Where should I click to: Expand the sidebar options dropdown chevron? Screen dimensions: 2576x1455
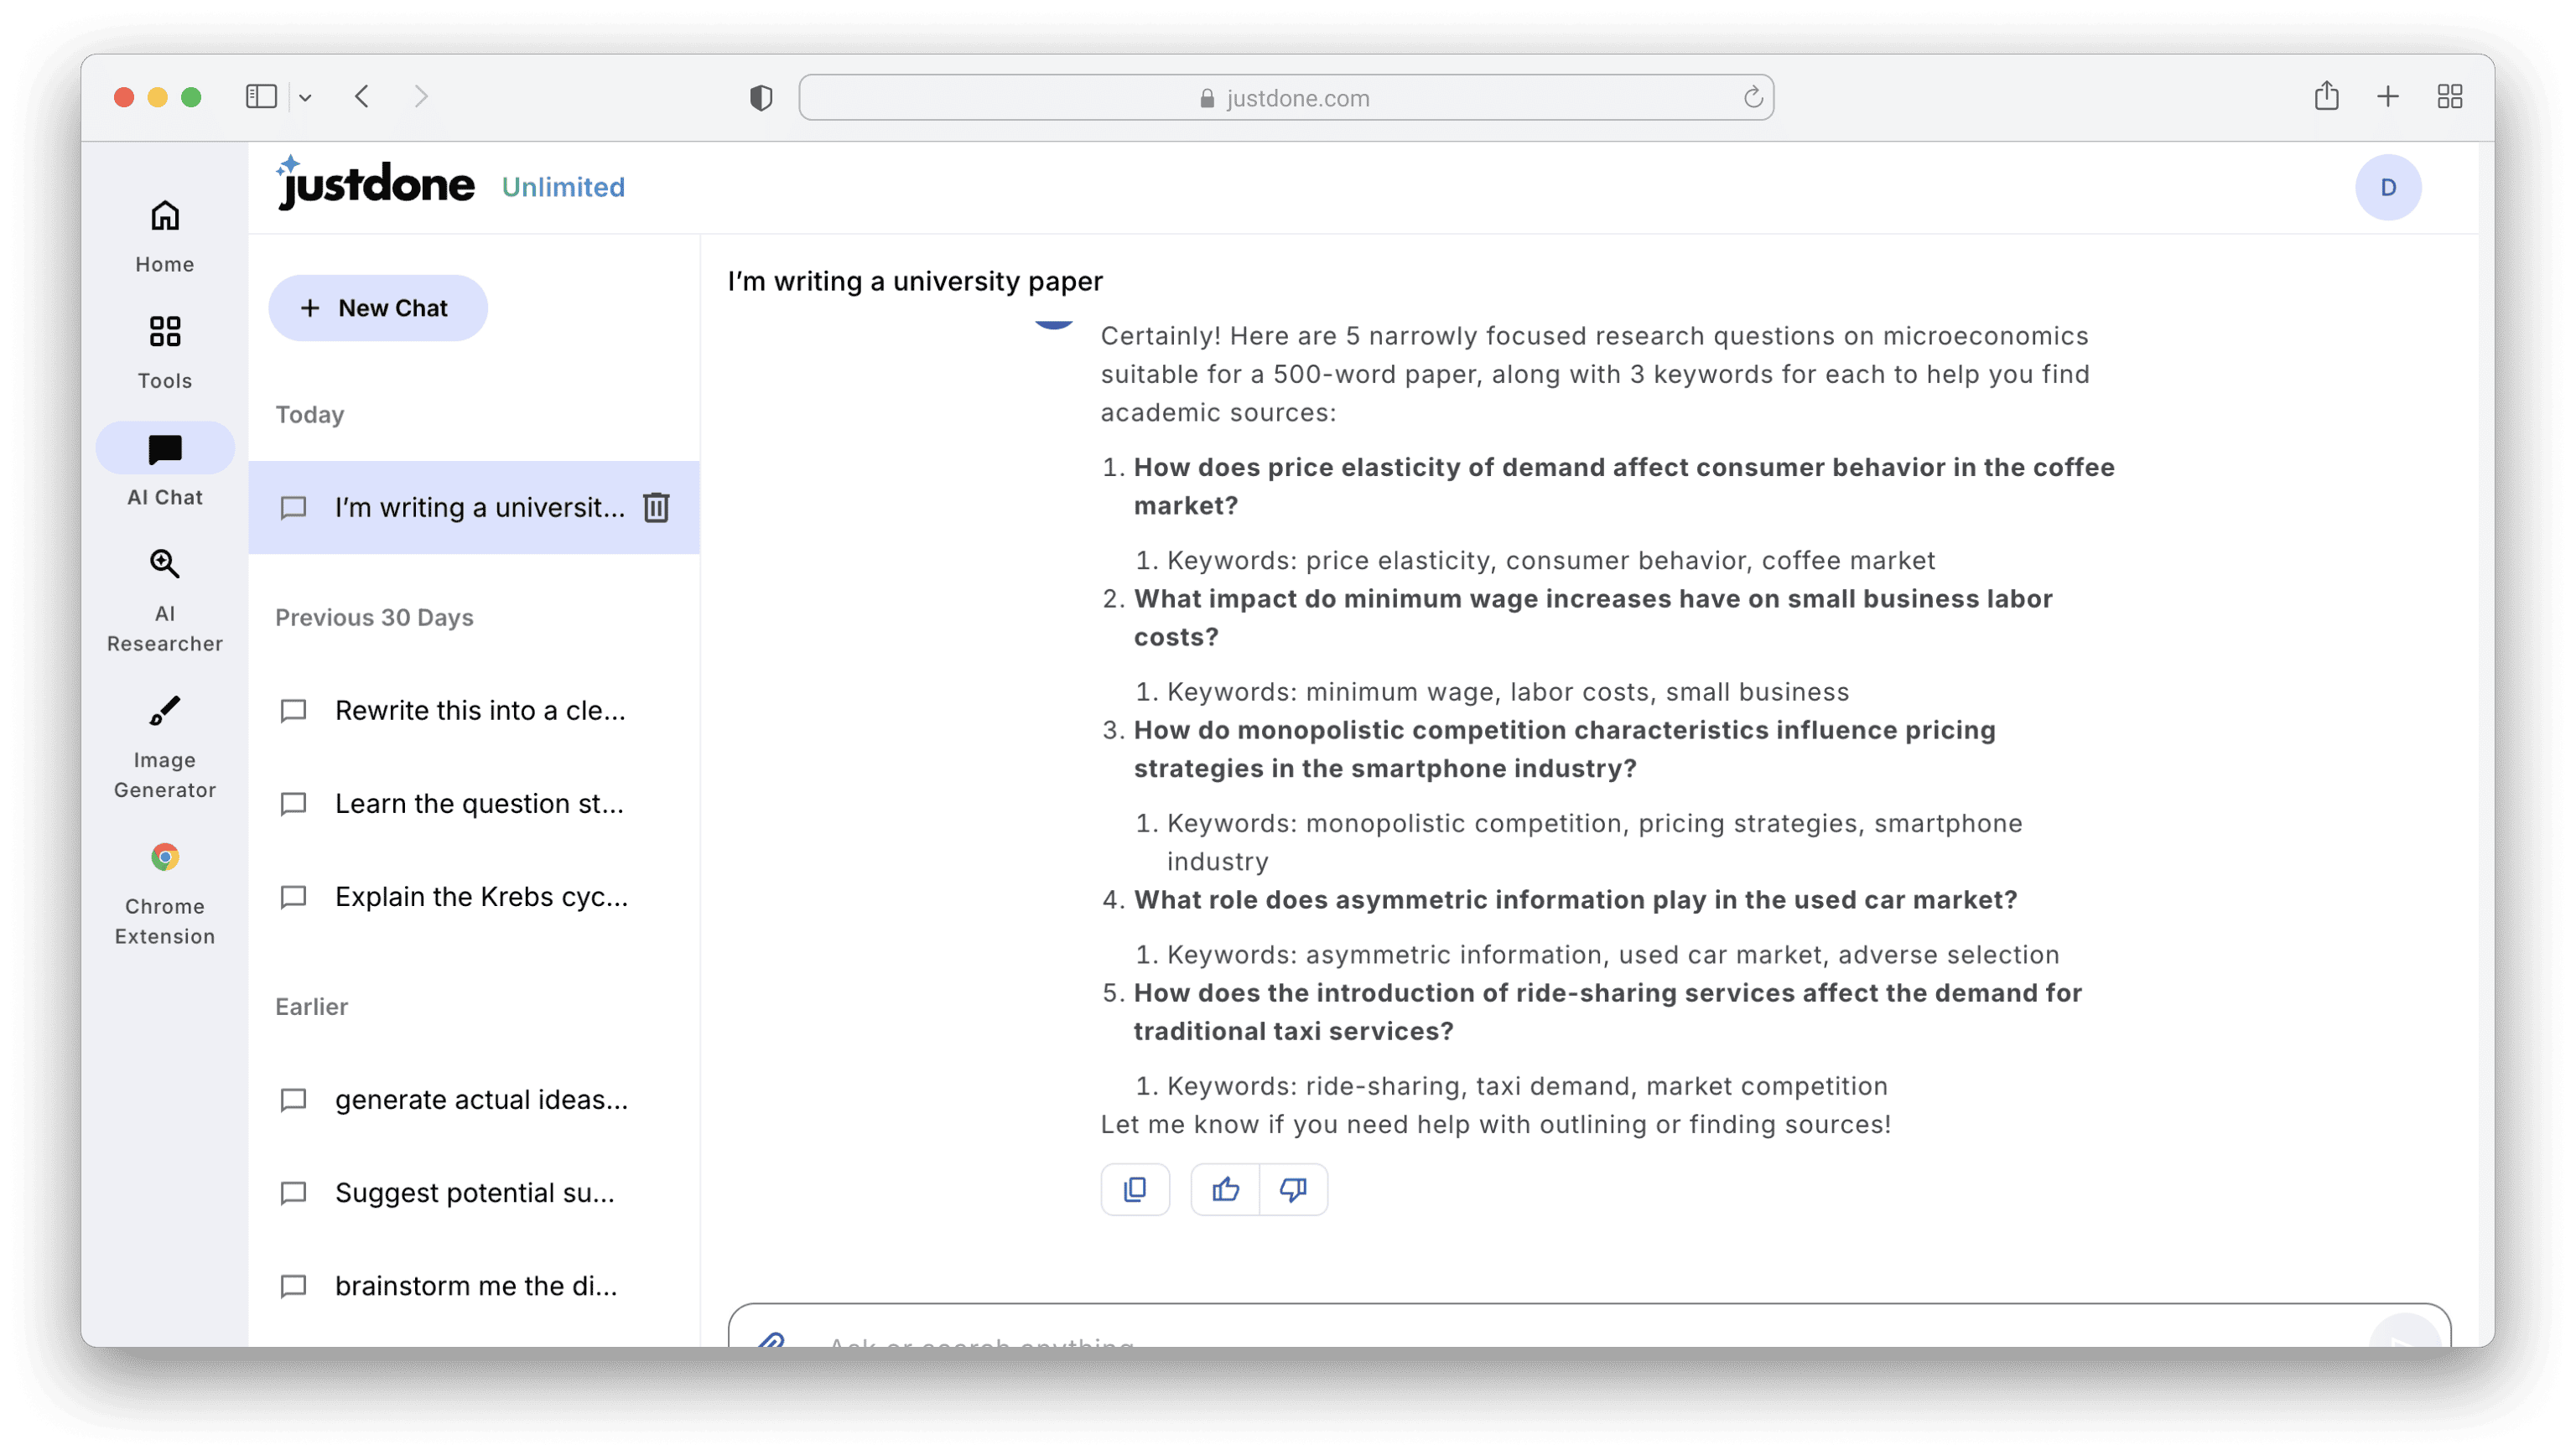click(x=306, y=98)
